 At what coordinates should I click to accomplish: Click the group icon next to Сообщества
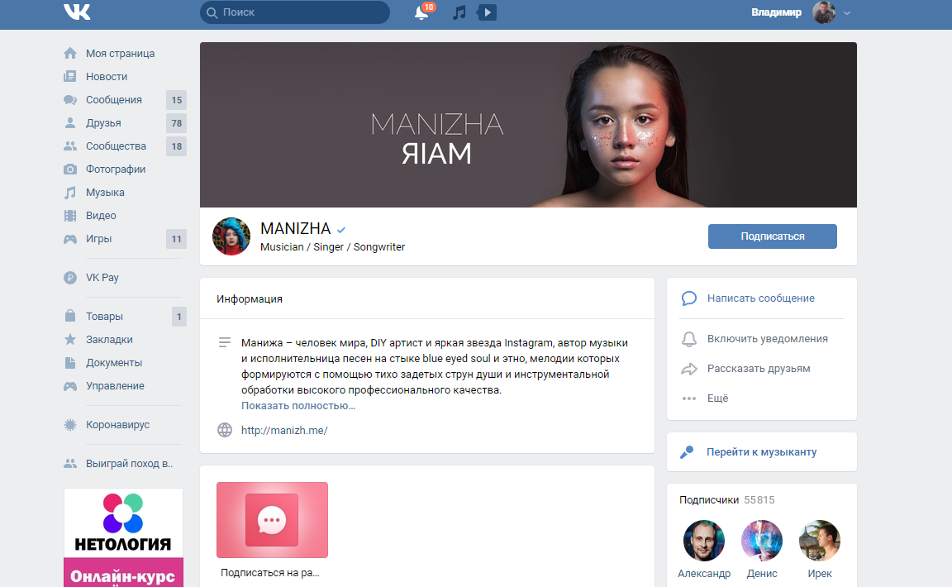pos(70,146)
